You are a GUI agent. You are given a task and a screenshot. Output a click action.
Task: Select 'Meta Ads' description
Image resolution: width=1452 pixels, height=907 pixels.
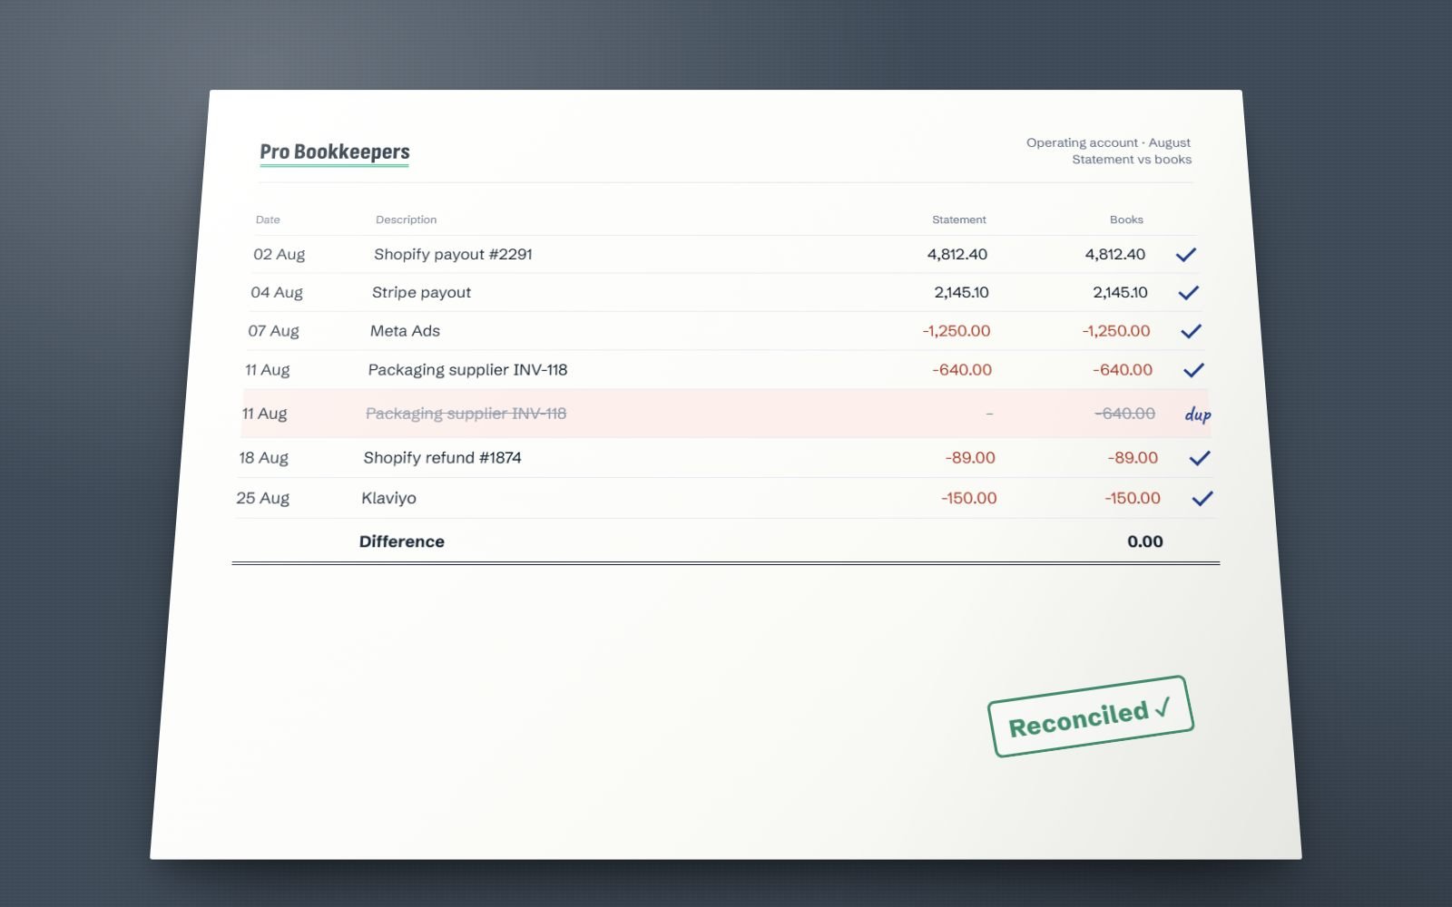(405, 331)
